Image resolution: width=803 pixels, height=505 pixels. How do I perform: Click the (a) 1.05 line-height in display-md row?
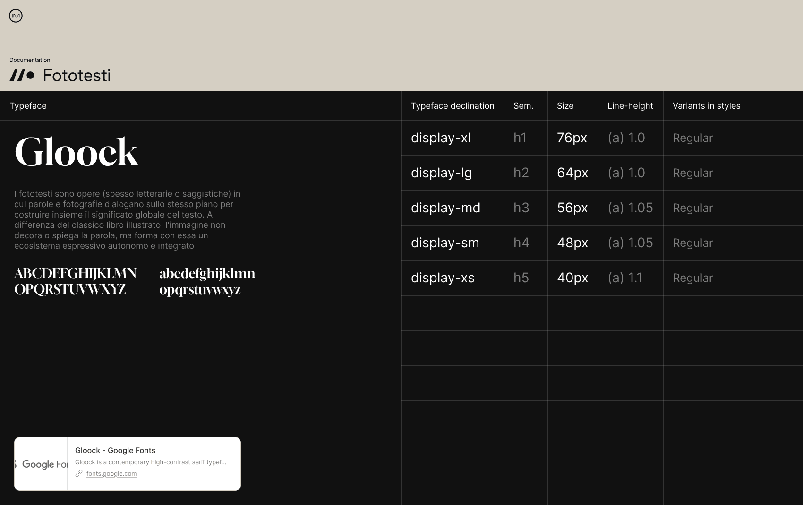click(630, 208)
